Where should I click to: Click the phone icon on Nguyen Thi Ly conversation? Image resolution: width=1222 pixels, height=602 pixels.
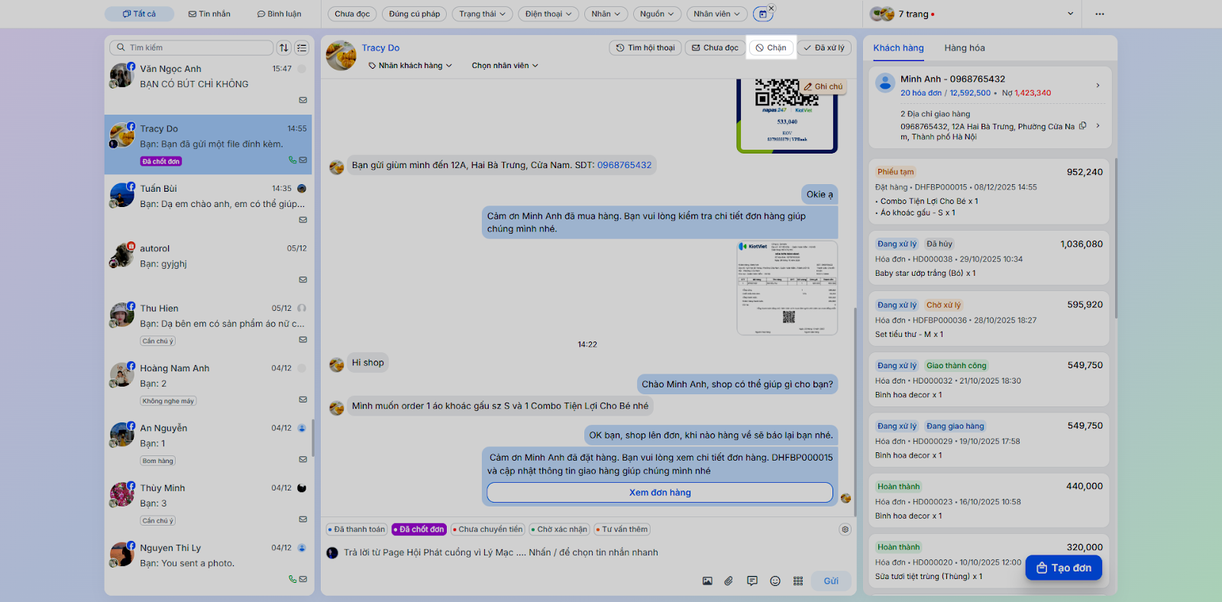pos(293,579)
